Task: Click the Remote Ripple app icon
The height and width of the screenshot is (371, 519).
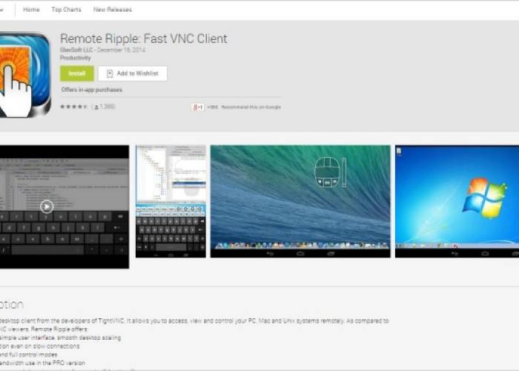Action: click(24, 75)
